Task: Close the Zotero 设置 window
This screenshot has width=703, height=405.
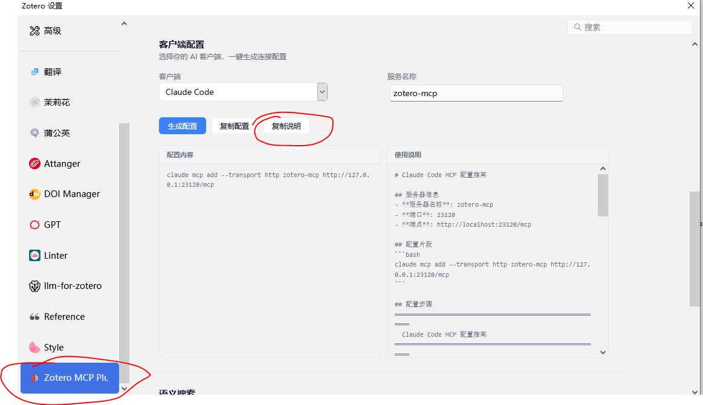Action: [x=691, y=5]
